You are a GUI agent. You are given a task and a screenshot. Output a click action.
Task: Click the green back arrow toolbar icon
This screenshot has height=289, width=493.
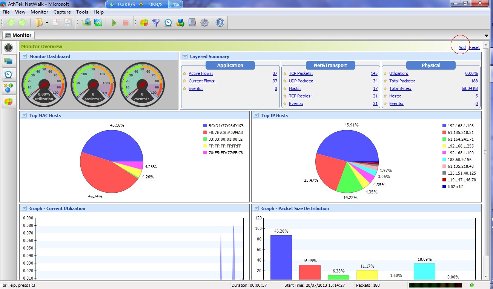click(11, 23)
